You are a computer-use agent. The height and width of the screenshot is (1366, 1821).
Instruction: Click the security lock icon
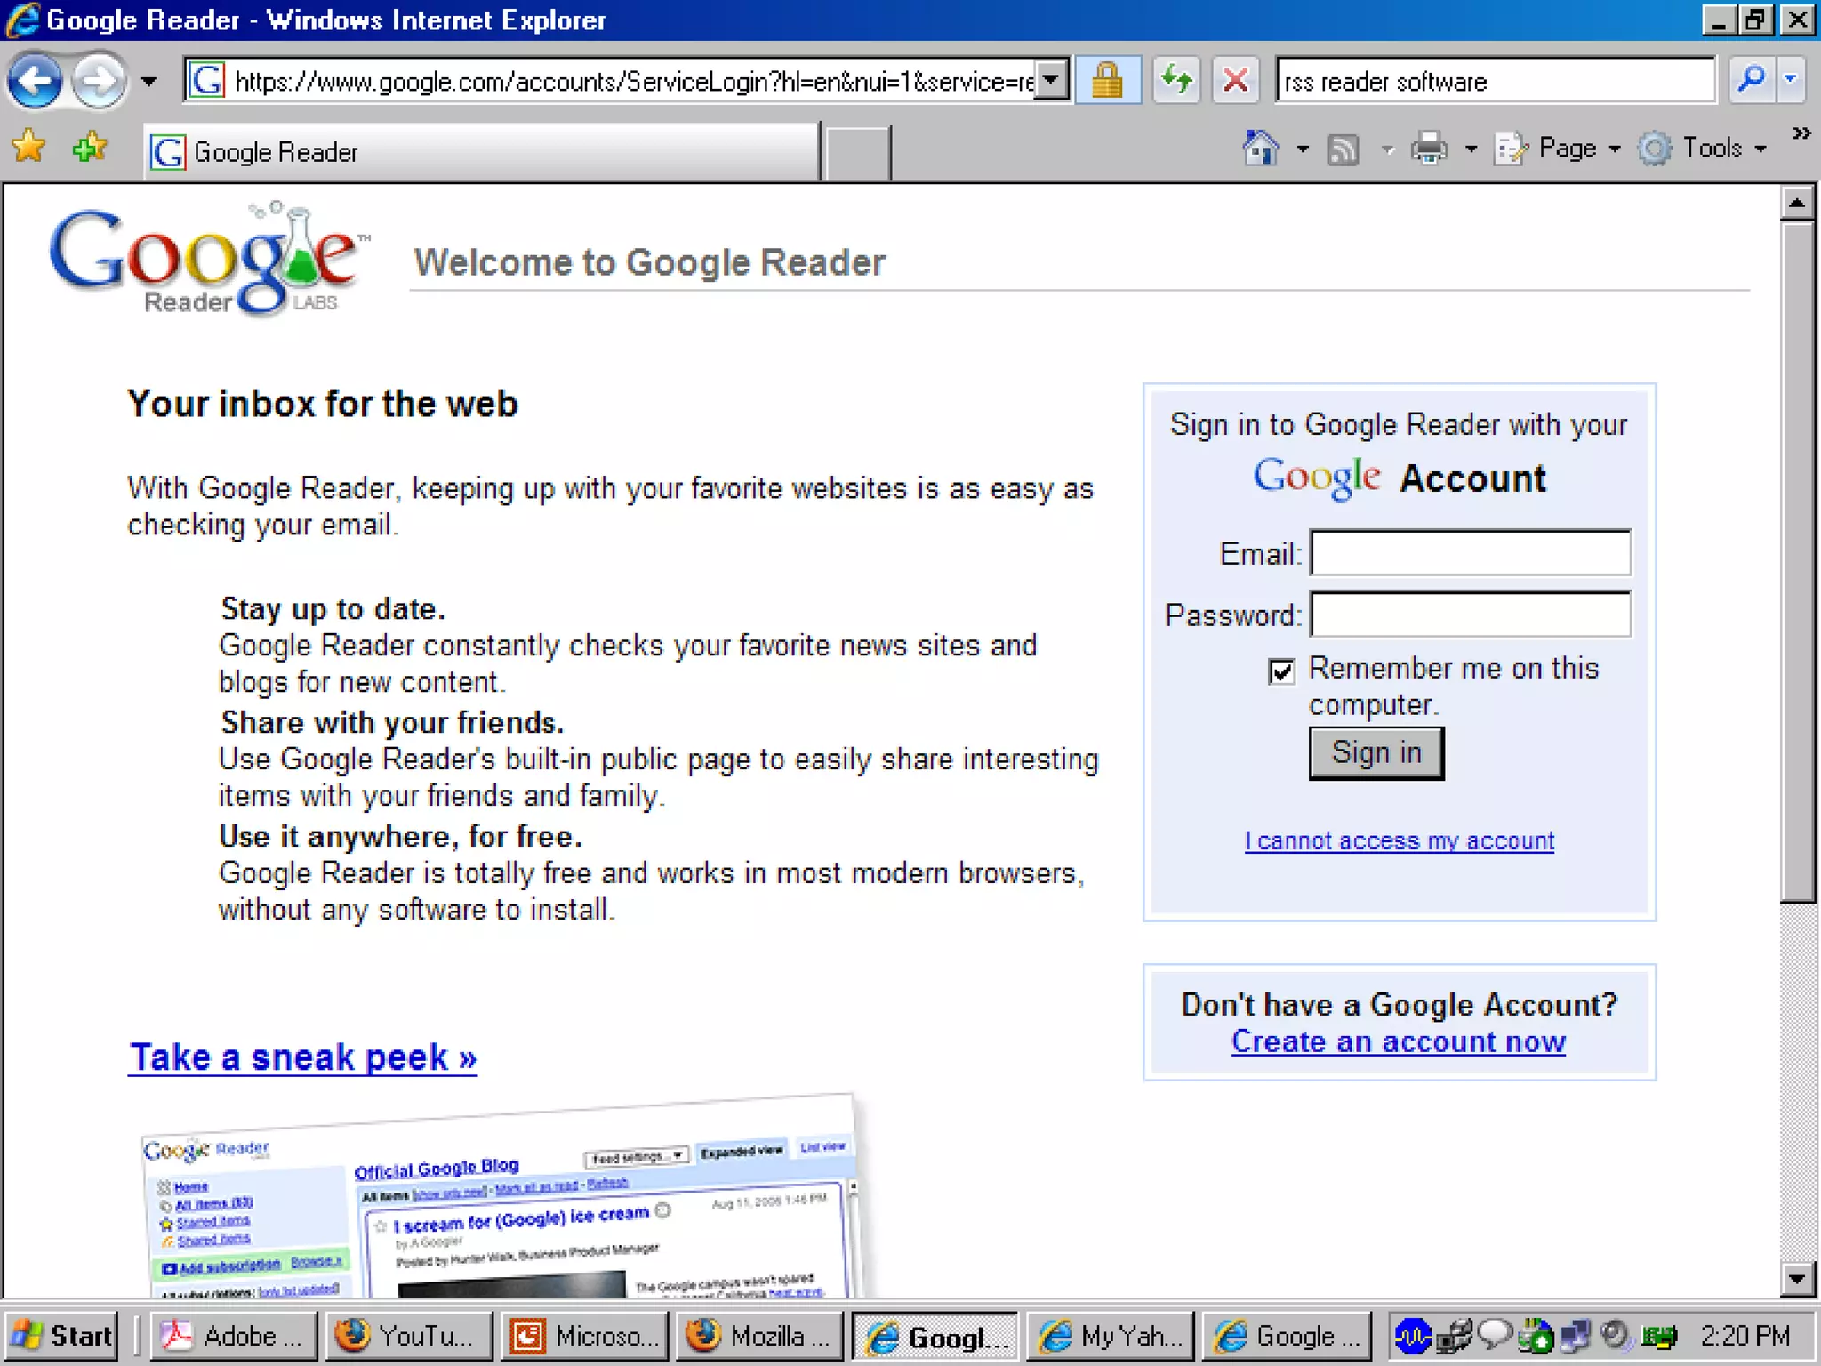tap(1107, 81)
